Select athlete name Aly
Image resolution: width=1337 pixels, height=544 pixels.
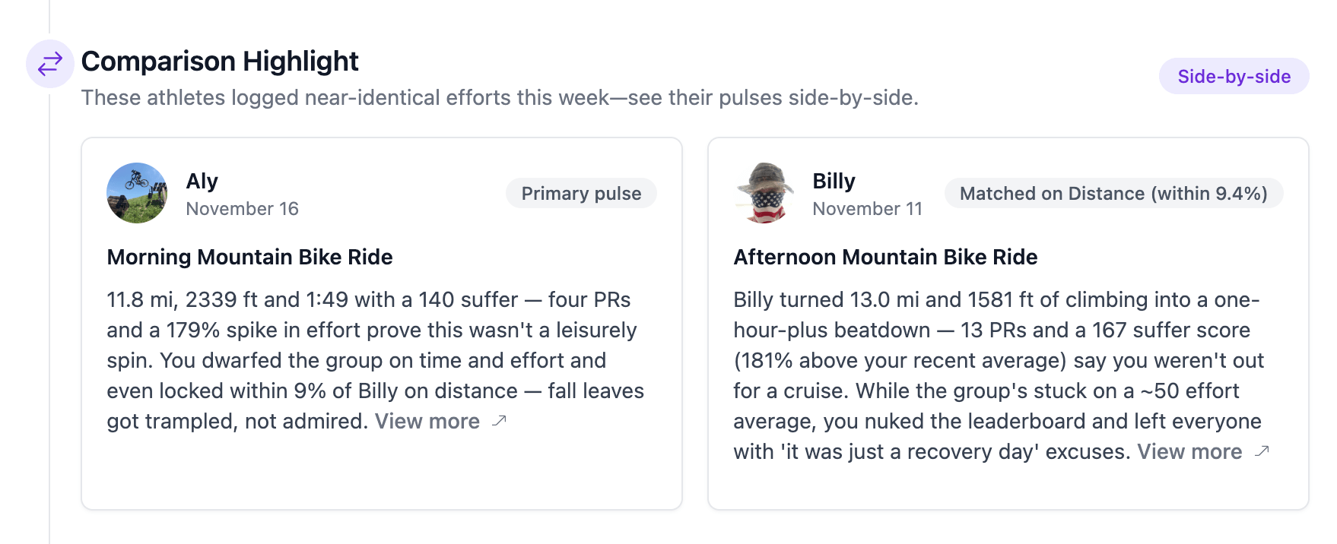(202, 182)
